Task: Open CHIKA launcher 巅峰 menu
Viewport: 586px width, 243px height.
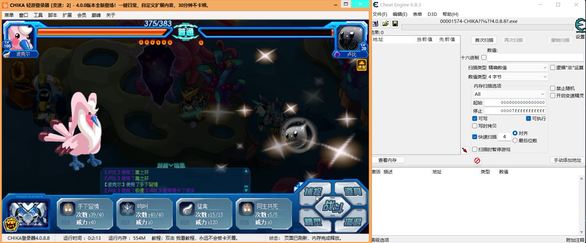Action: (96, 15)
